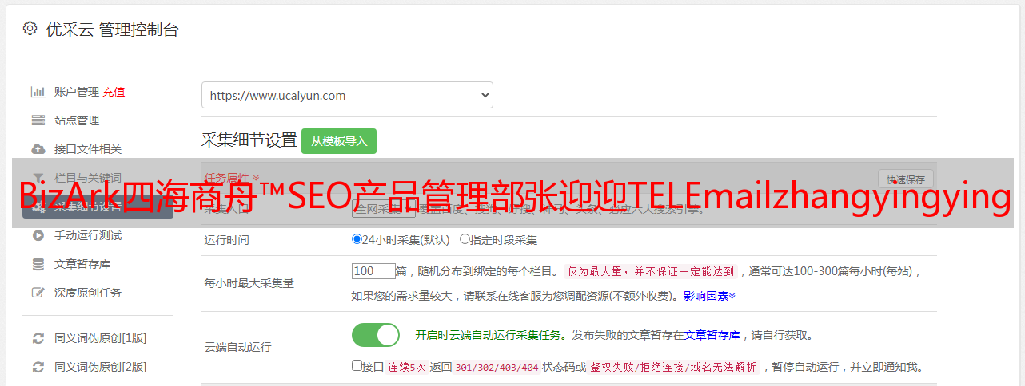Image resolution: width=1025 pixels, height=386 pixels.
Task: Collapse the 任务属性 section header
Action: pyautogui.click(x=232, y=178)
